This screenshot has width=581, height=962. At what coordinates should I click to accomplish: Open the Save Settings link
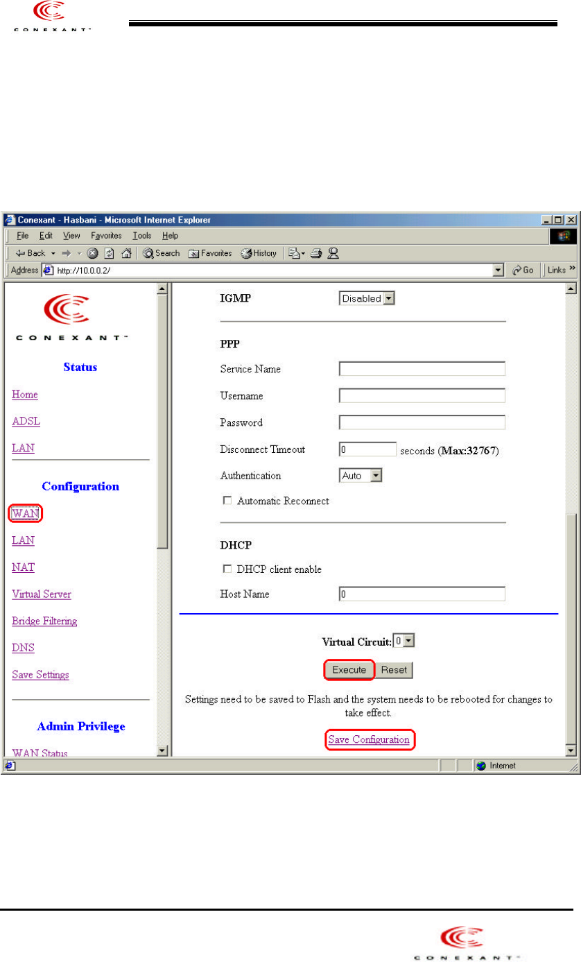[x=40, y=674]
